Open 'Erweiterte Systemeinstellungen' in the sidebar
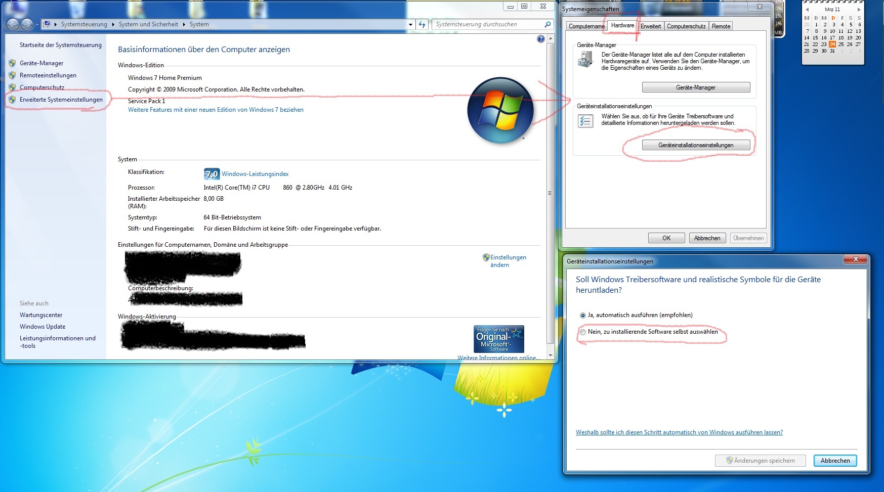The image size is (884, 492). 61,100
